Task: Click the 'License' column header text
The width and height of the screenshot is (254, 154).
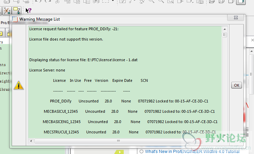Action: click(x=59, y=80)
